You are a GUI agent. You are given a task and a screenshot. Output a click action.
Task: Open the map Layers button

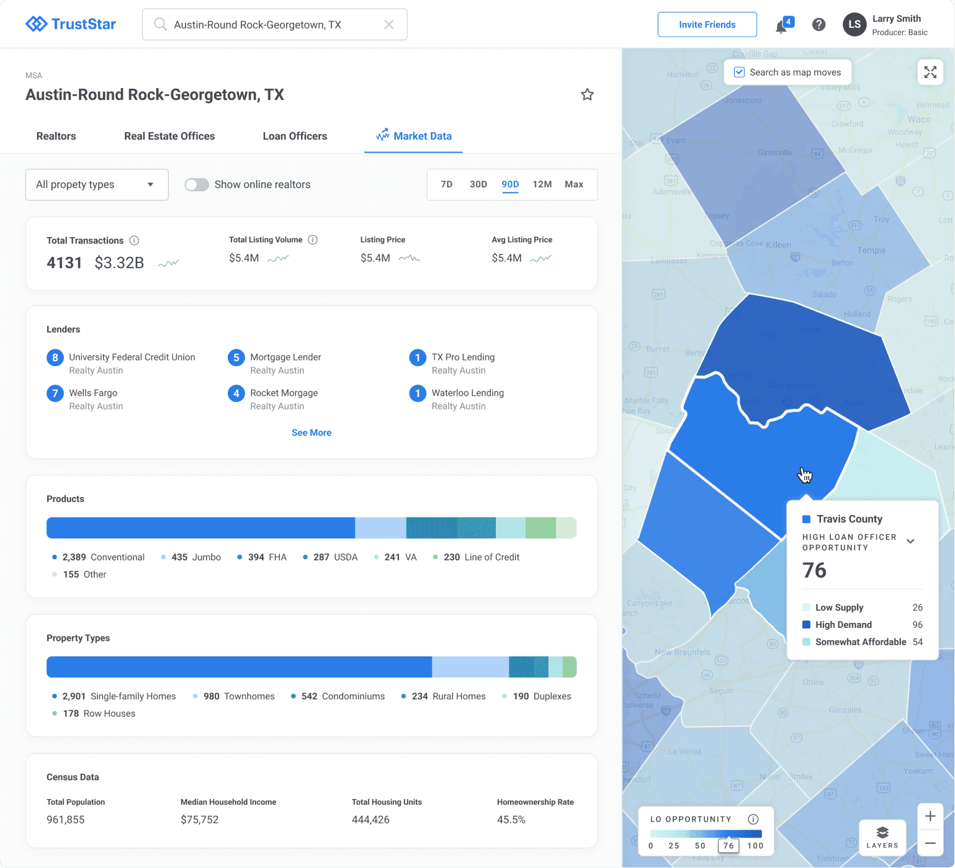(882, 837)
